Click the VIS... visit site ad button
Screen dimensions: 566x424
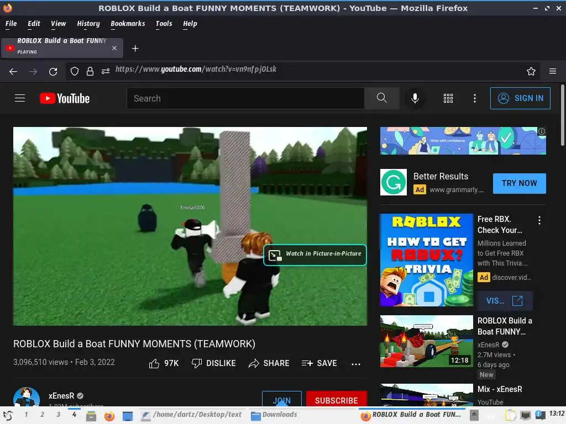tap(505, 301)
